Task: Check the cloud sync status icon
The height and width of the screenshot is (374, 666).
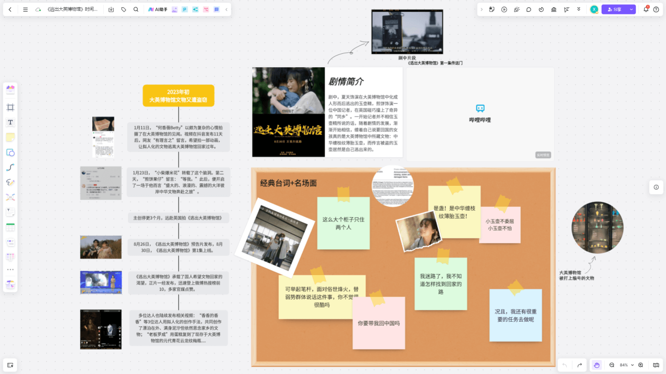Action: pyautogui.click(x=38, y=10)
